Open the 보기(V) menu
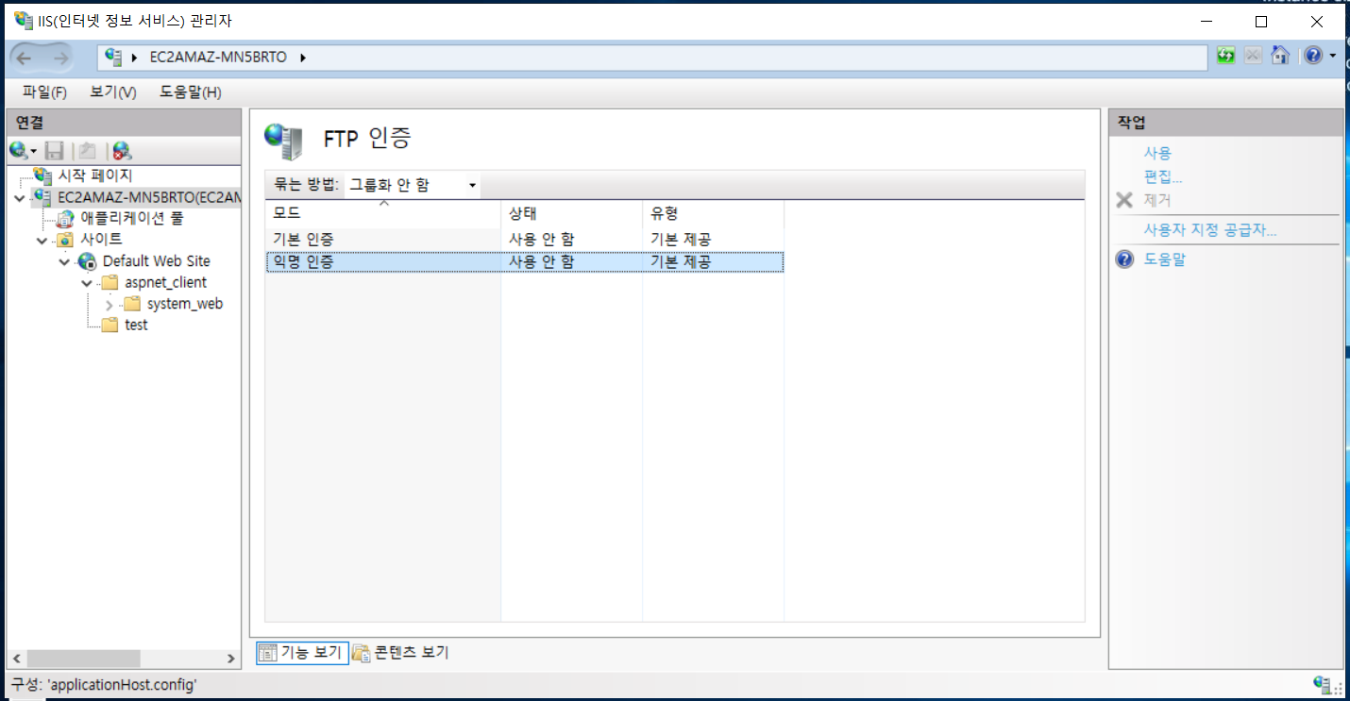This screenshot has width=1350, height=701. point(113,92)
